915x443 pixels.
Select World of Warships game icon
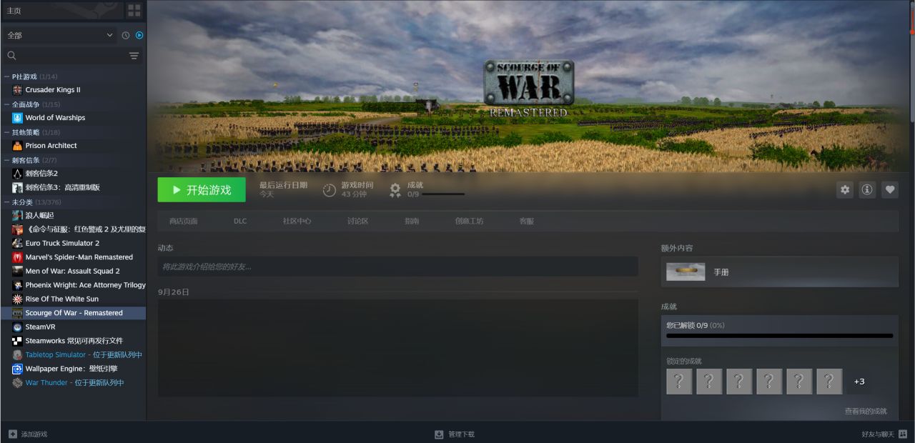[x=18, y=118]
